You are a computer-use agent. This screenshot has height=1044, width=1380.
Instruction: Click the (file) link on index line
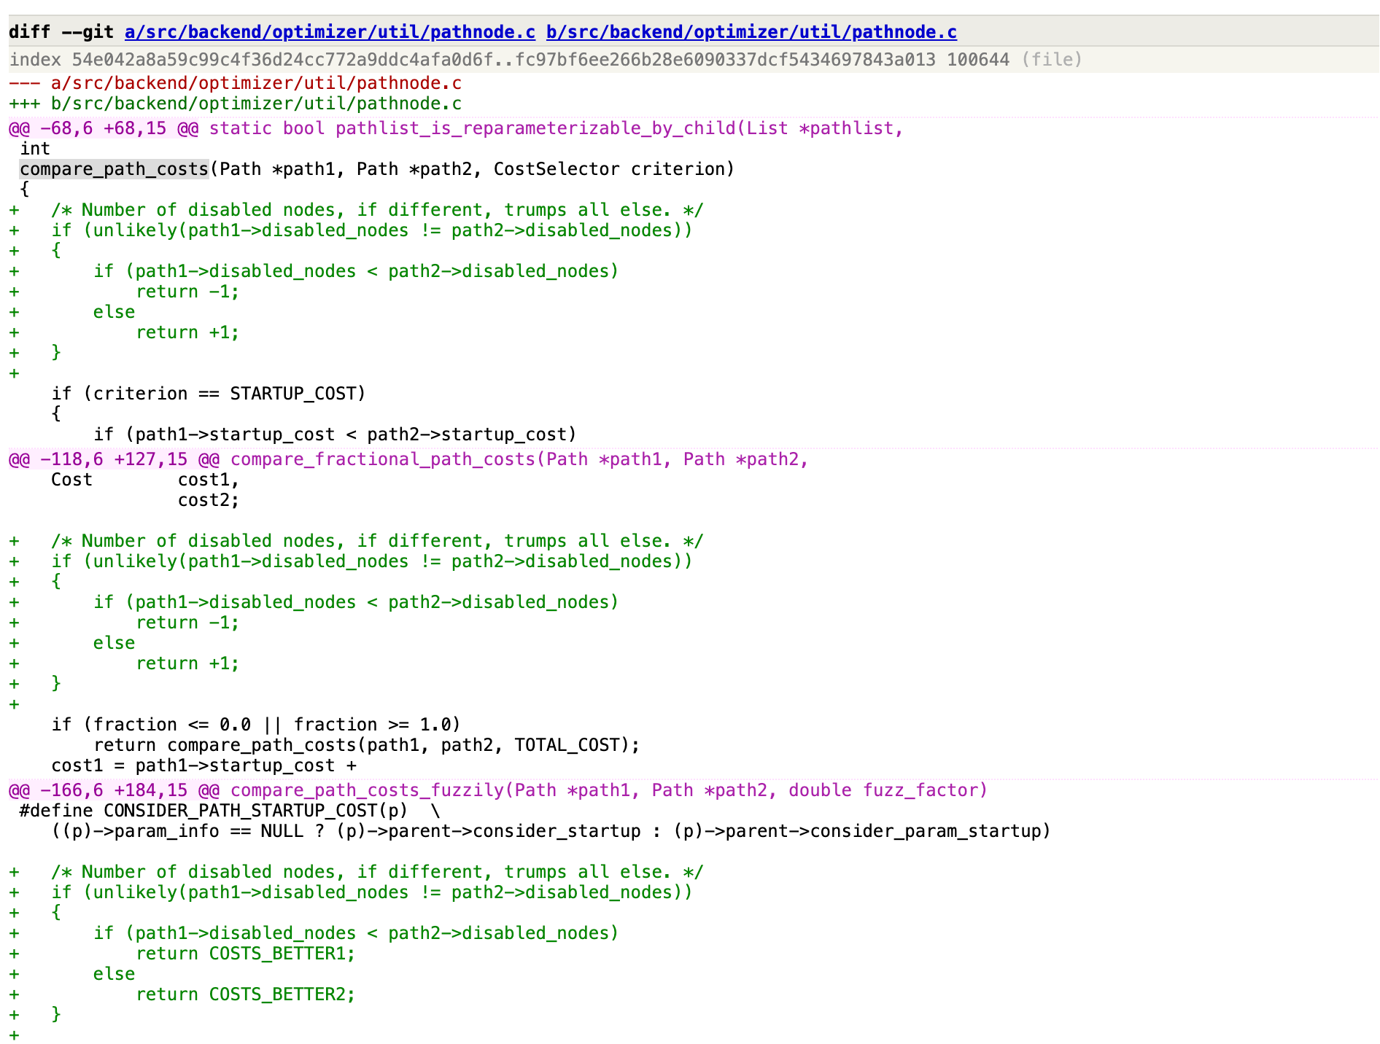coord(1052,60)
